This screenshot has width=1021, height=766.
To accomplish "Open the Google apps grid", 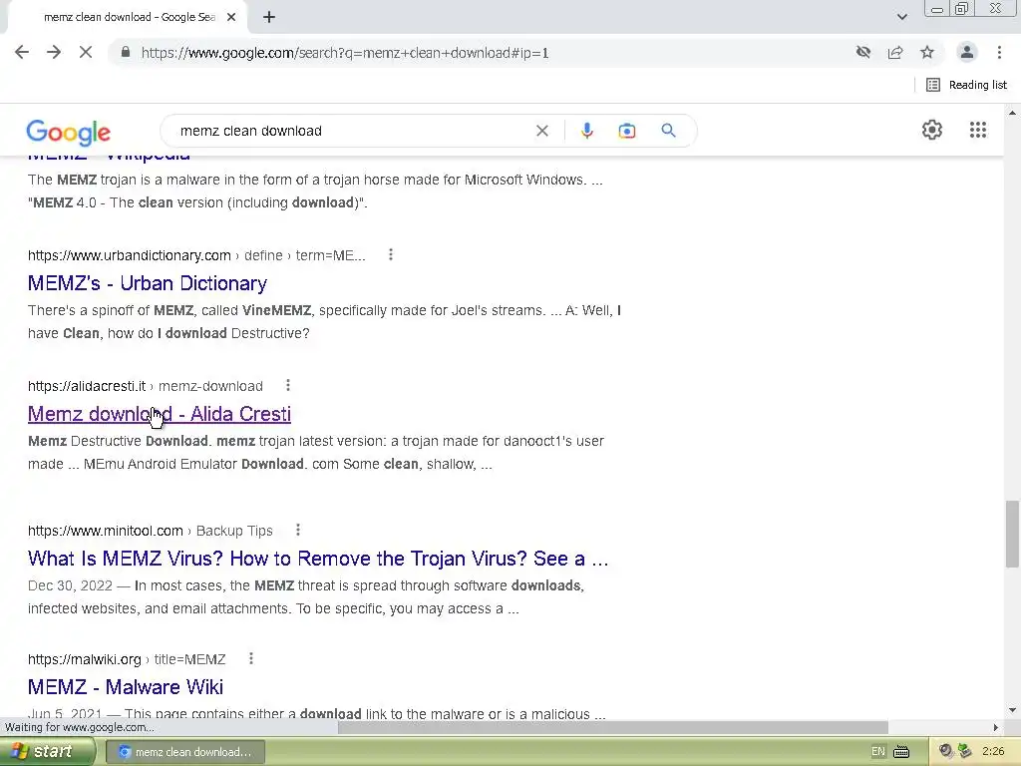I will [x=977, y=130].
